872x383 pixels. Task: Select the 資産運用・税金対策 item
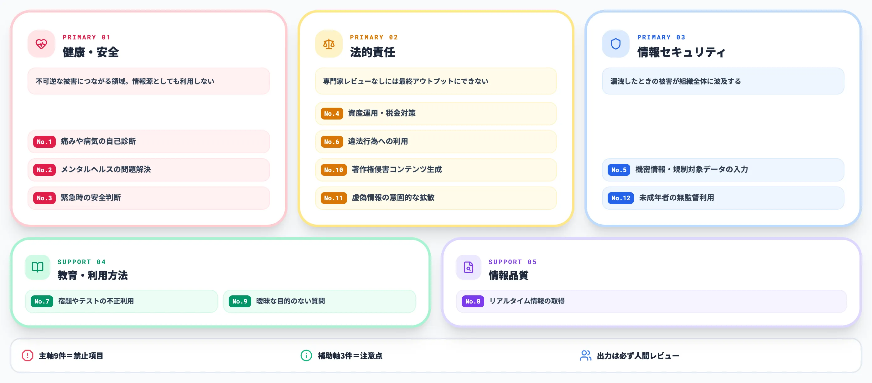point(436,114)
